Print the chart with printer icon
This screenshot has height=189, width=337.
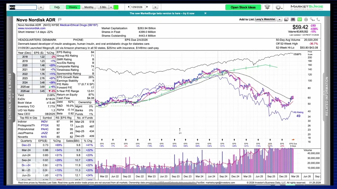[x=306, y=19]
